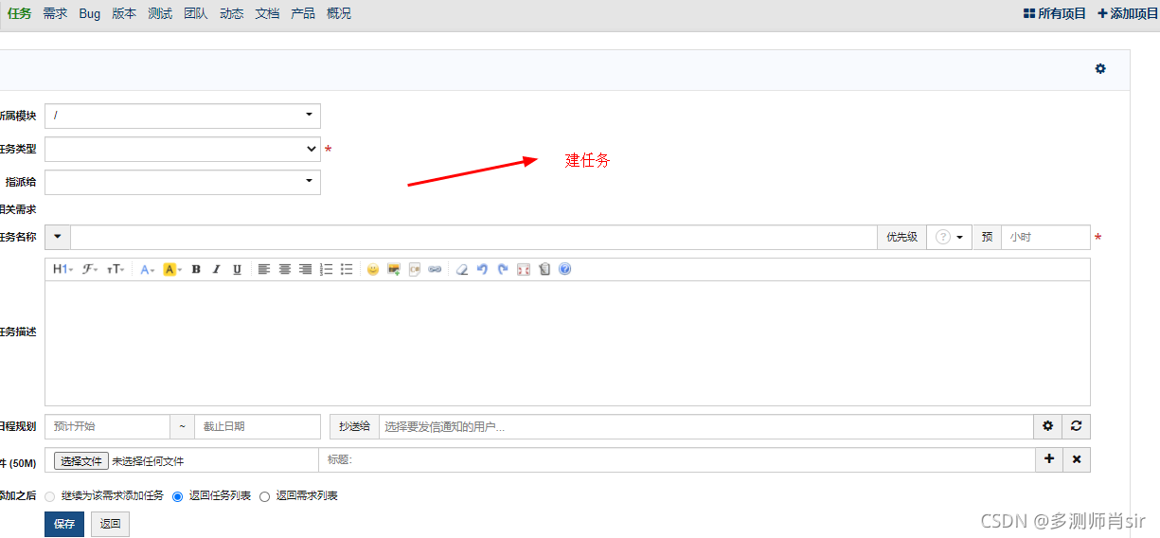Open the Bug tab
Image resolution: width=1160 pixels, height=538 pixels.
(90, 13)
